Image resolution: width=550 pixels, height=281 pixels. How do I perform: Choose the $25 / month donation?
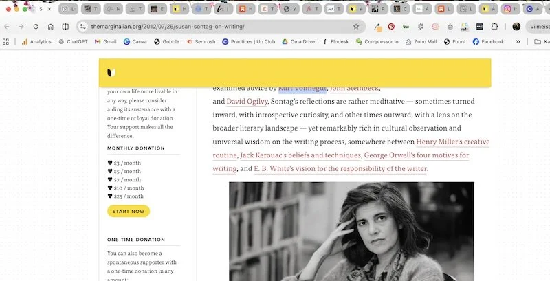pyautogui.click(x=126, y=196)
